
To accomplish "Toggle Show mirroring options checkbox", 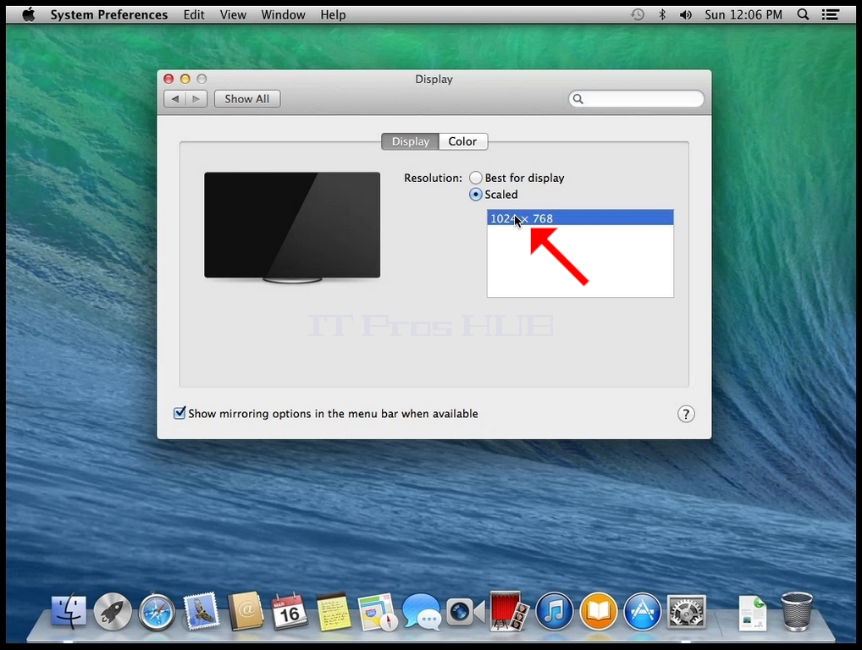I will [x=180, y=413].
